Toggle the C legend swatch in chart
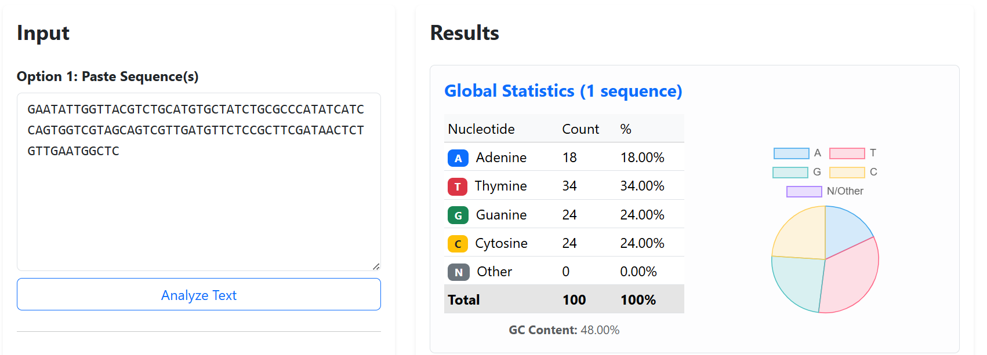This screenshot has height=355, width=987. tap(847, 173)
